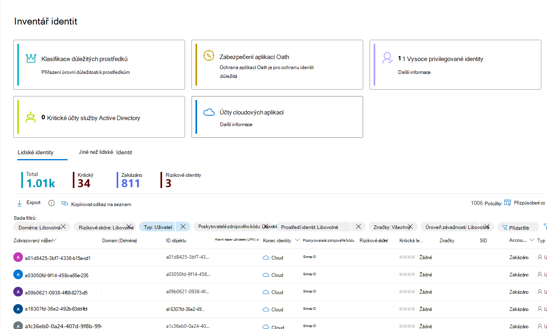
Task: Remove the Značky: Všechny filter
Action: pyautogui.click(x=410, y=227)
